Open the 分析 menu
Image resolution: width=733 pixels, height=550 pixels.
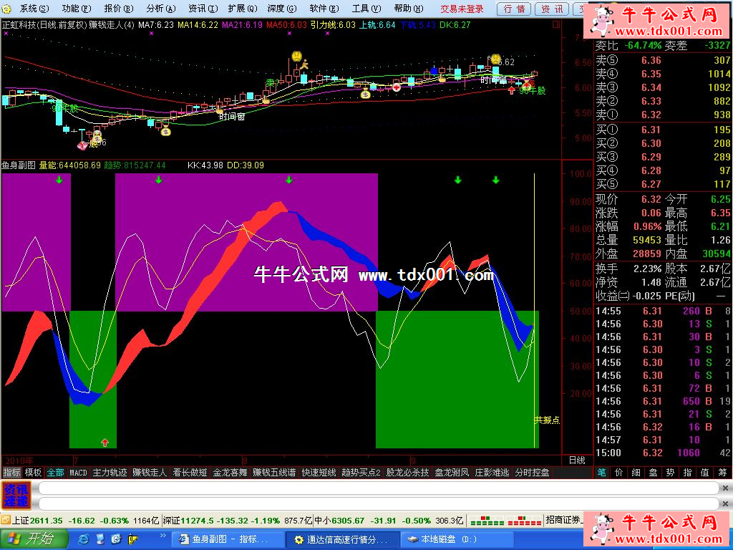point(159,9)
